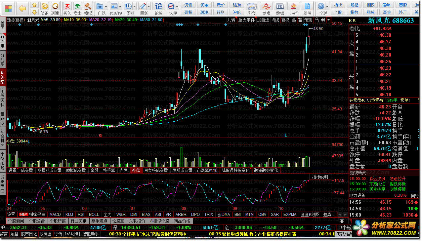Image resolution: width=422 pixels, height=241 pixels.
Task: Click the 查查K线图 link tab
Action: [x=310, y=215]
